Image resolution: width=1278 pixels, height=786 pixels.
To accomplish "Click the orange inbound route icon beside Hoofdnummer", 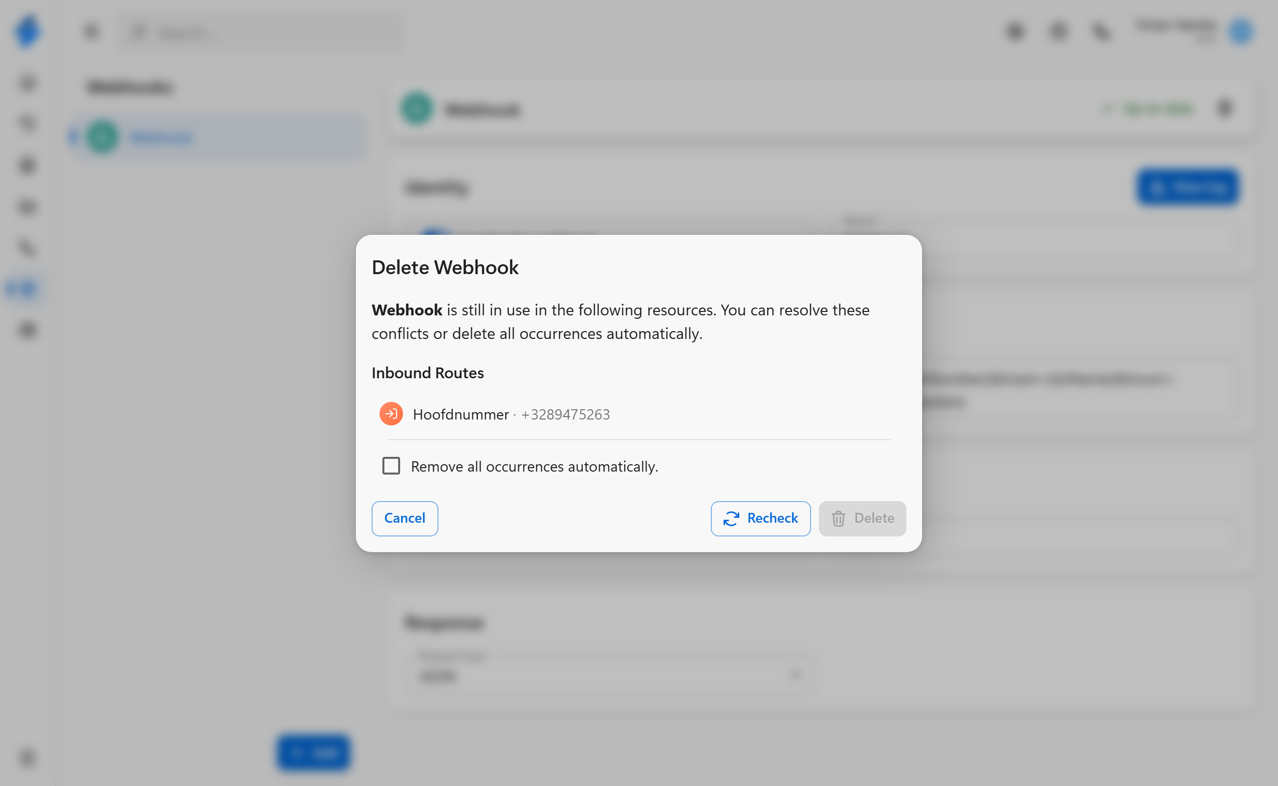I will tap(391, 414).
